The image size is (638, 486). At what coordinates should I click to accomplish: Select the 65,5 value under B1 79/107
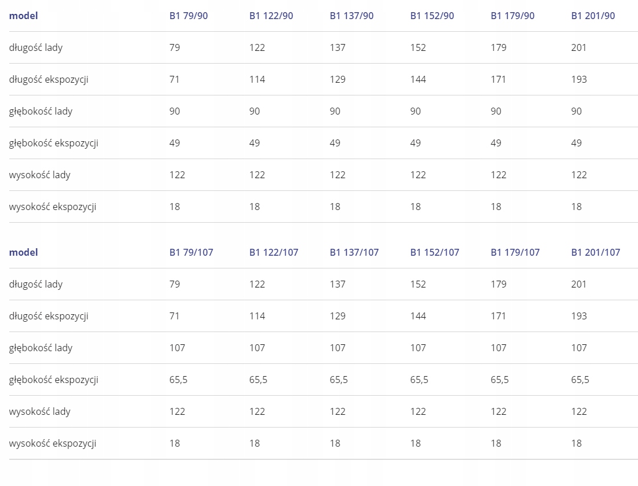tap(178, 380)
